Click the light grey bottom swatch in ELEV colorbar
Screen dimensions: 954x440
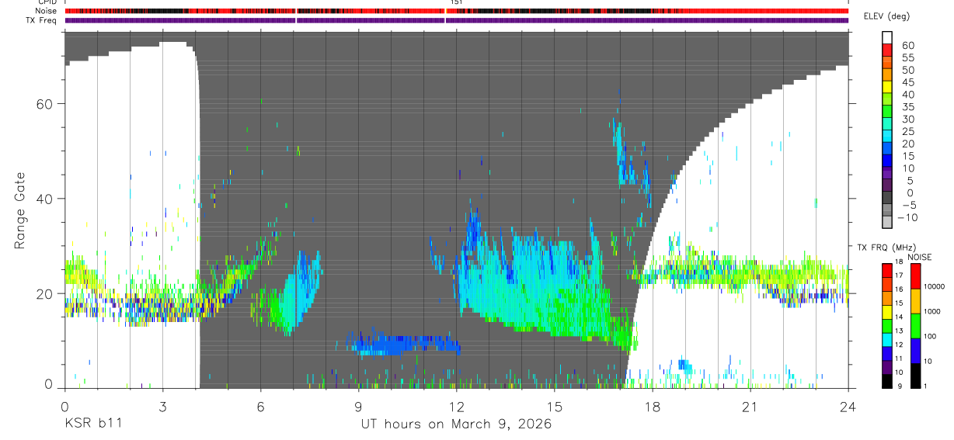click(887, 220)
